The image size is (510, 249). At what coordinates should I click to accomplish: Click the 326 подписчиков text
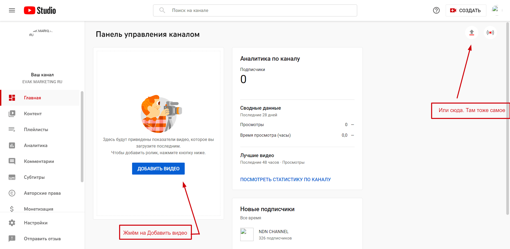pos(275,238)
